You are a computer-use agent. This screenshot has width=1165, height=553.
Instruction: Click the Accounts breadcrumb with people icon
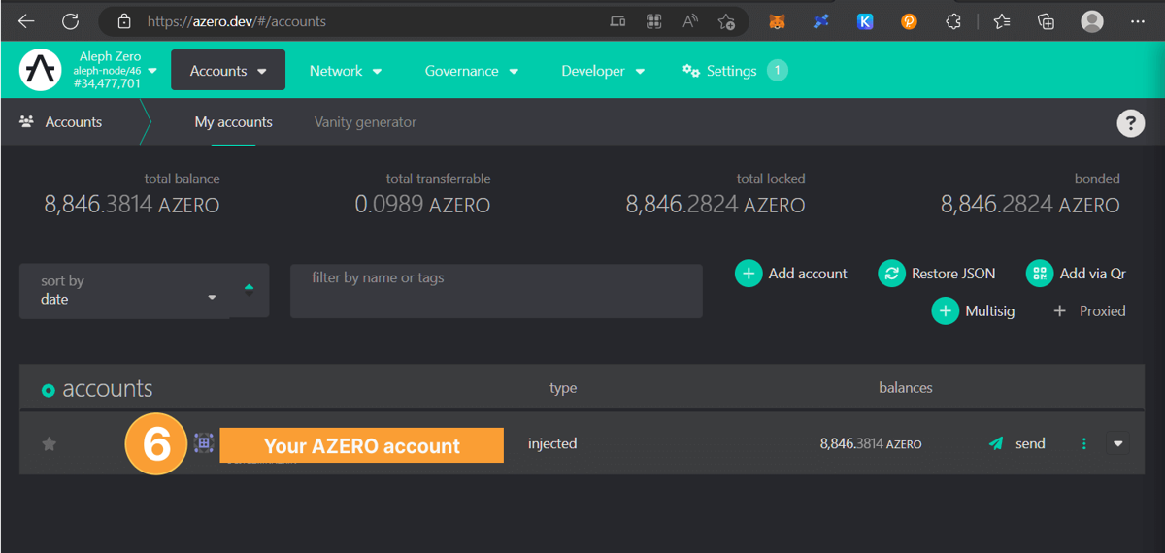60,122
